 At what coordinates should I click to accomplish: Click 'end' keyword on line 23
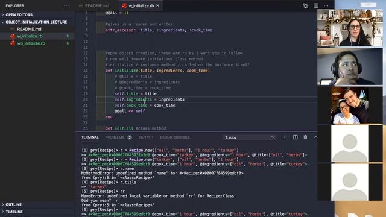(109, 117)
